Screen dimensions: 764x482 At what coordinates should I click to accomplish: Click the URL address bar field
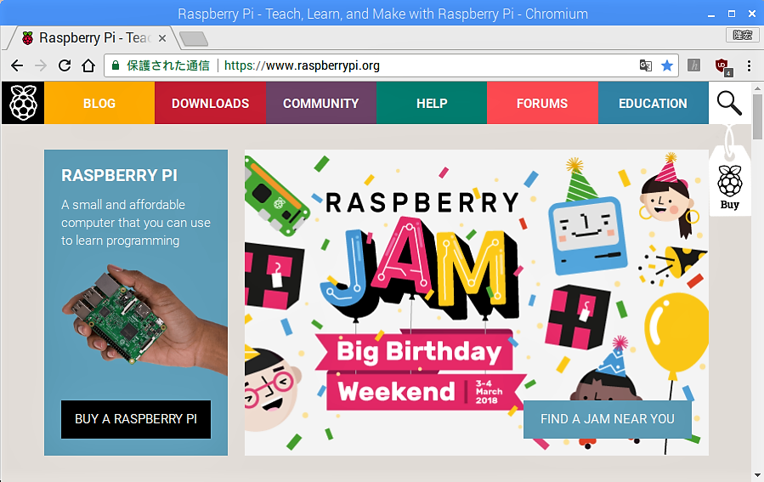371,65
